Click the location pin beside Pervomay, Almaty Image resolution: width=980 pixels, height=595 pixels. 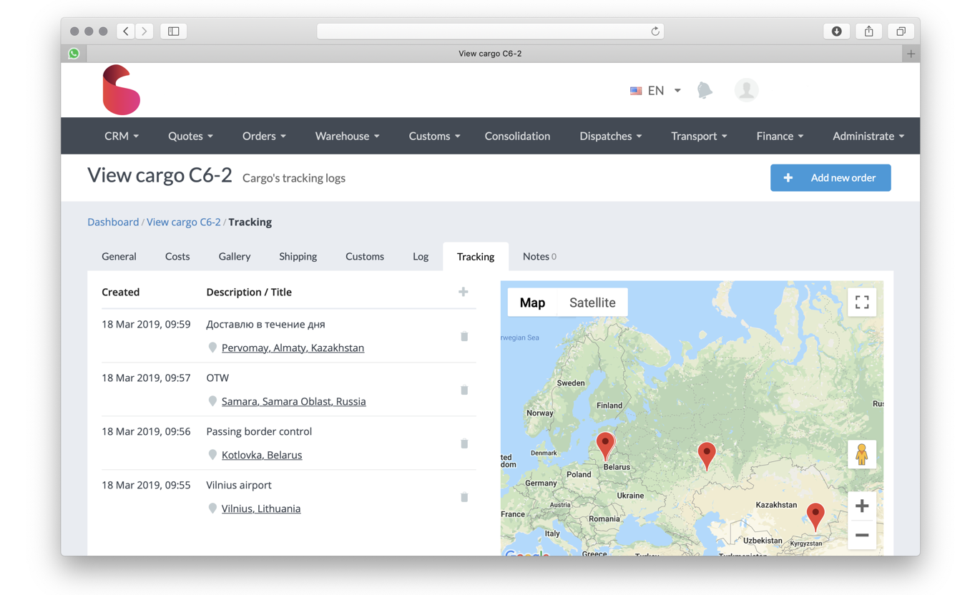tap(212, 348)
